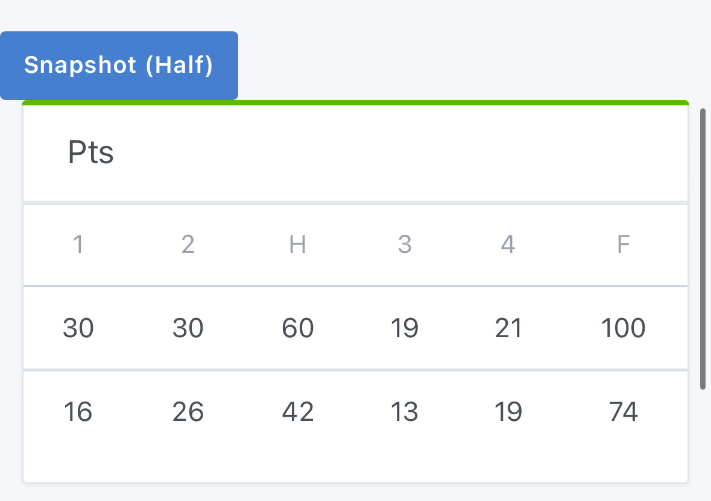Click the second row's second-quarter score 26
The width and height of the screenshot is (711, 501).
click(188, 412)
